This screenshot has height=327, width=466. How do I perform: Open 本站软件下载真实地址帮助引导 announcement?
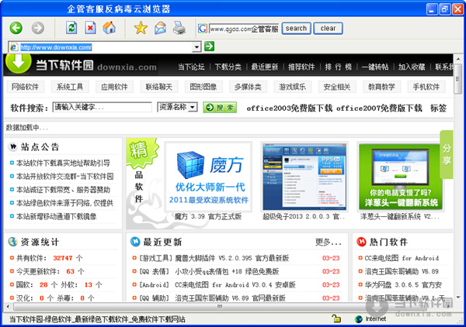63,163
